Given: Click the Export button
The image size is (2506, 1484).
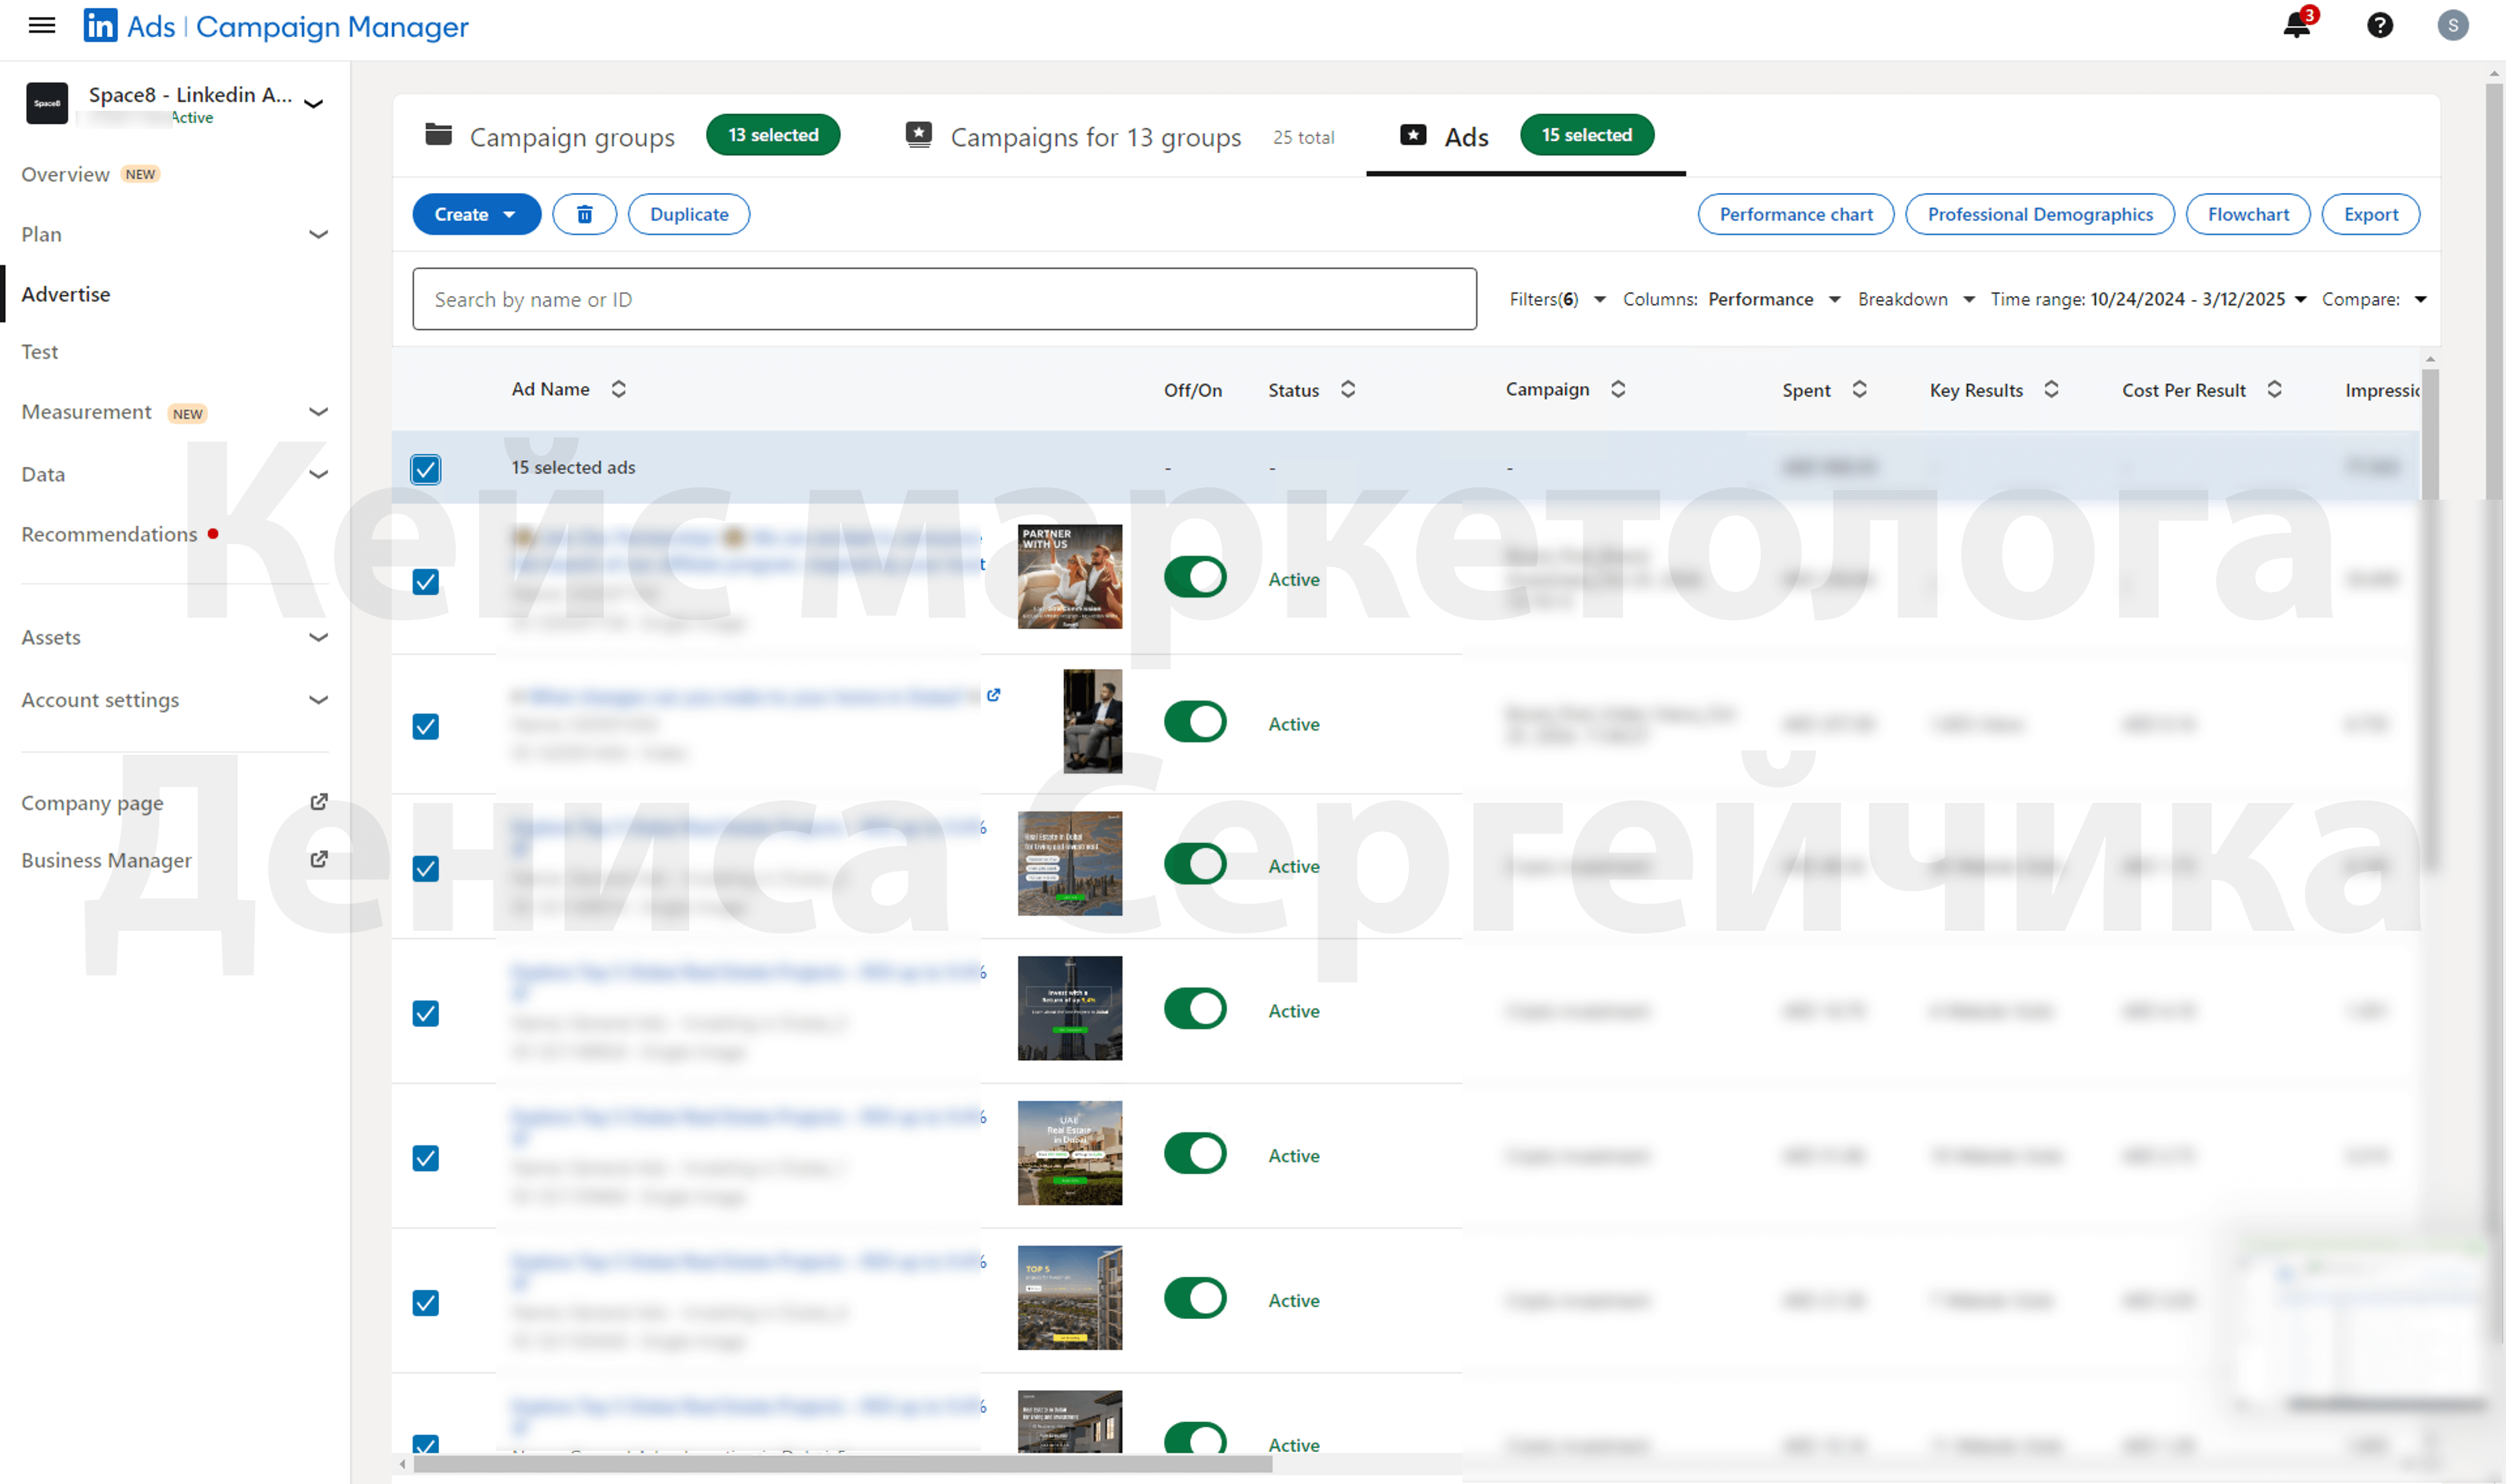Looking at the screenshot, I should (2370, 214).
